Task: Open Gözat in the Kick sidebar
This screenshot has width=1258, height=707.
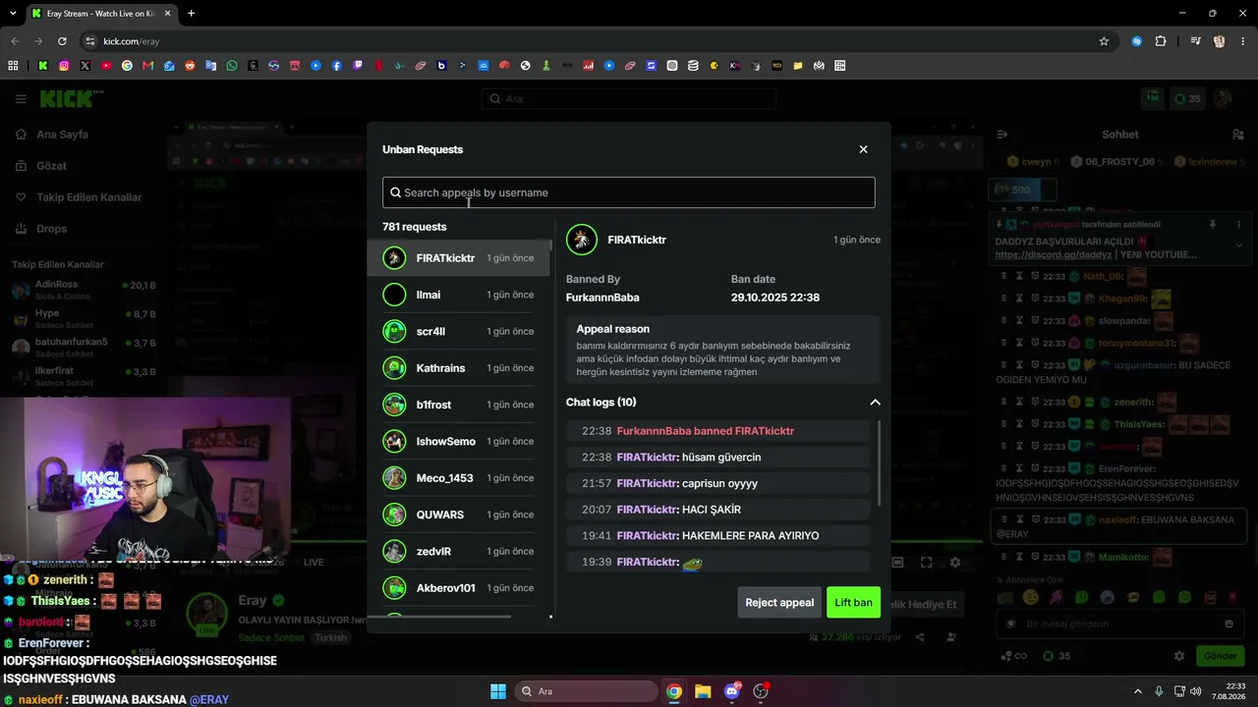Action: point(51,166)
